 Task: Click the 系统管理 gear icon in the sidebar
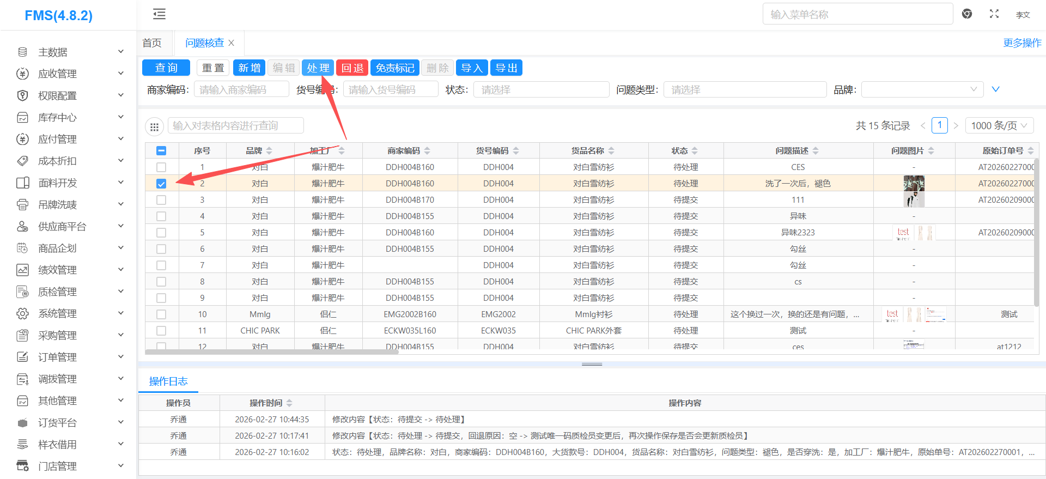(22, 314)
